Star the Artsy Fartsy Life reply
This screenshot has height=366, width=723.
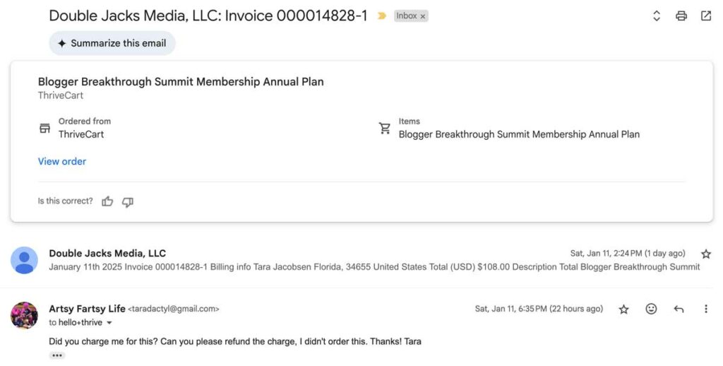(x=623, y=309)
